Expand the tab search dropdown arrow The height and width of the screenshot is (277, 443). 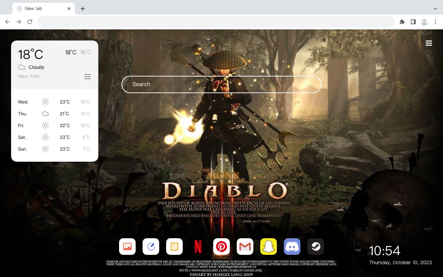tap(435, 9)
